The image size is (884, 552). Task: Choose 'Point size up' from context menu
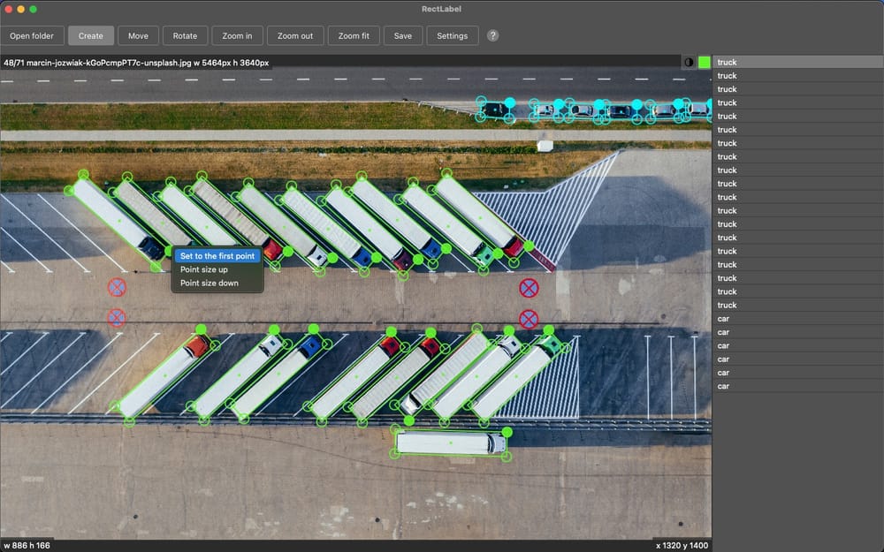point(204,269)
